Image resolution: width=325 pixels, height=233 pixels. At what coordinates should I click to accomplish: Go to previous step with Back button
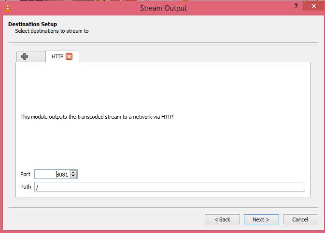point(222,219)
